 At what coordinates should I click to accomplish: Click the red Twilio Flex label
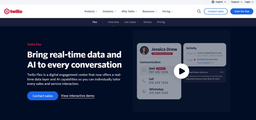[x=34, y=44]
